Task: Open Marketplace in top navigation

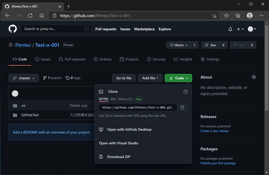Action: [144, 29]
